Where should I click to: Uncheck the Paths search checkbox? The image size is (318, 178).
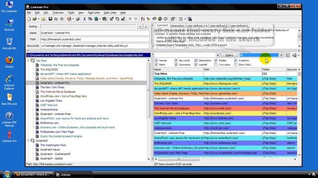156,65
